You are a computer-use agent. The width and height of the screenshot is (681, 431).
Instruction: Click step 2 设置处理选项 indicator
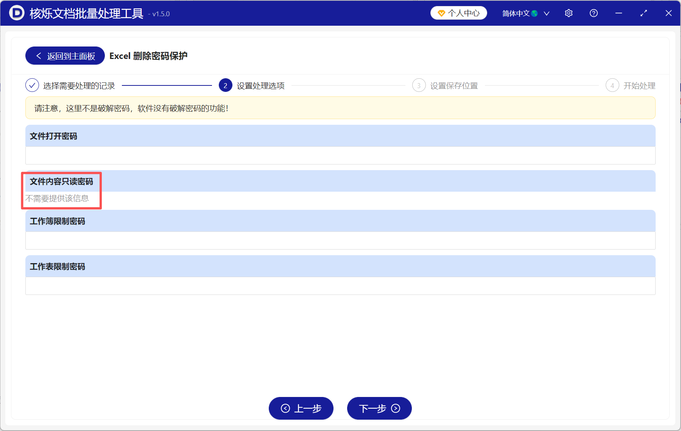pyautogui.click(x=225, y=85)
